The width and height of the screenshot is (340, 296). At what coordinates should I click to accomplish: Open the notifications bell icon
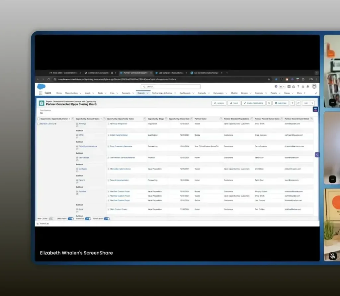[x=307, y=87]
